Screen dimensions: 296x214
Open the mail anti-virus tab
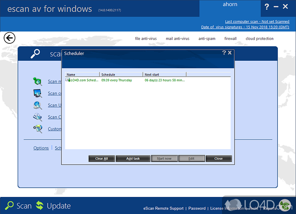178,39
